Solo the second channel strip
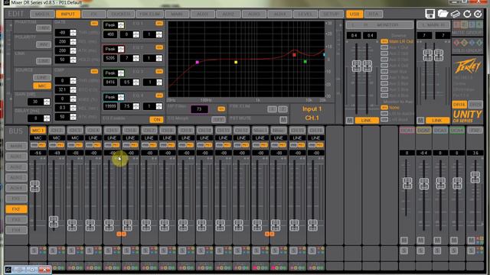This screenshot has width=490, height=275. point(53,251)
